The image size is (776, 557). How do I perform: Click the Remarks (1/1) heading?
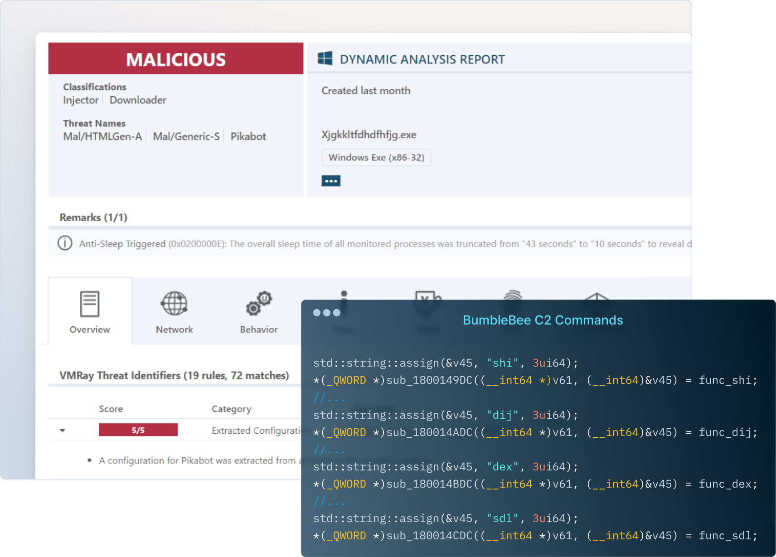[x=93, y=218]
